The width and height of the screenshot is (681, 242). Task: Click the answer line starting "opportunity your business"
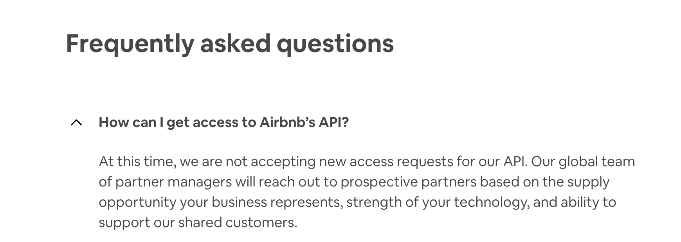pos(357,202)
